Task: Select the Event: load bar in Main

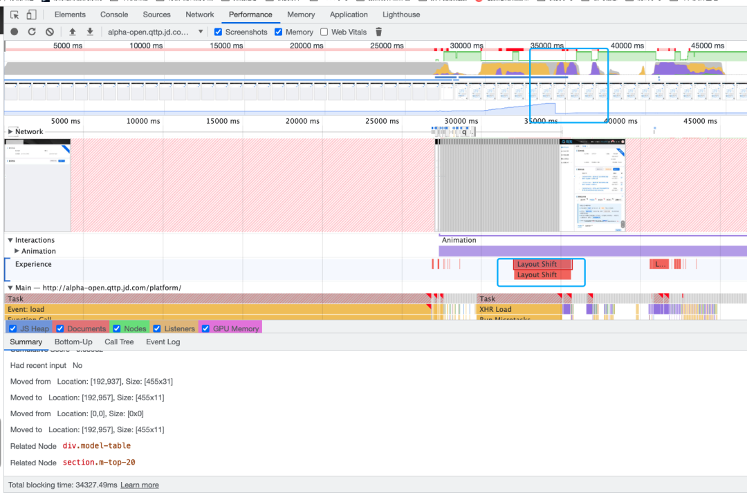Action: click(x=218, y=309)
